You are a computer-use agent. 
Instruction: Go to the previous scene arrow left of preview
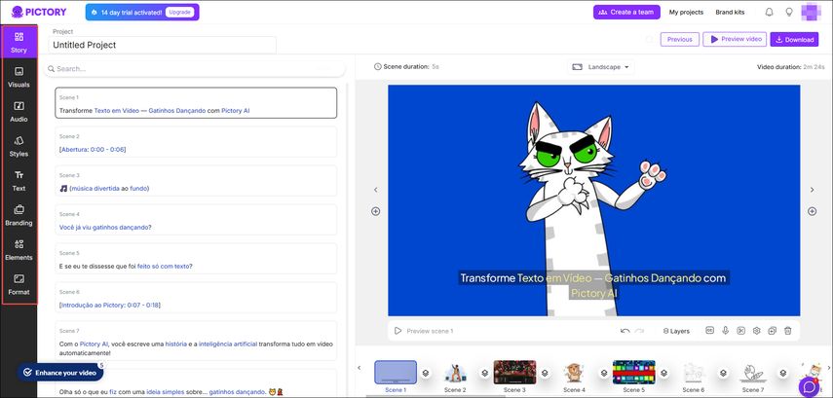pos(376,190)
